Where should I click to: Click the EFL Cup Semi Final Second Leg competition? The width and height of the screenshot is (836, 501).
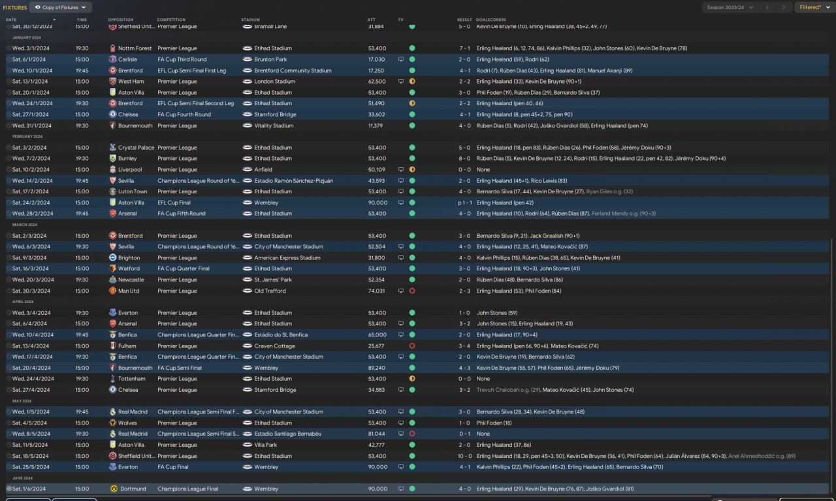(195, 103)
